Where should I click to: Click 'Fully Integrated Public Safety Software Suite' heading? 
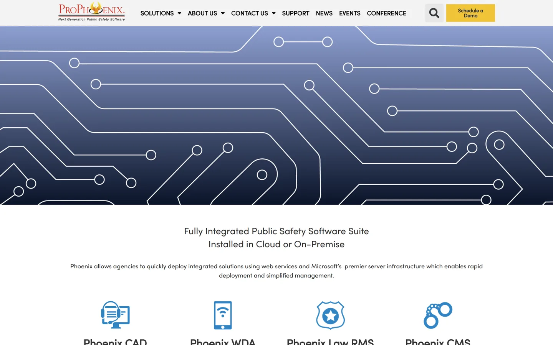[x=276, y=231]
